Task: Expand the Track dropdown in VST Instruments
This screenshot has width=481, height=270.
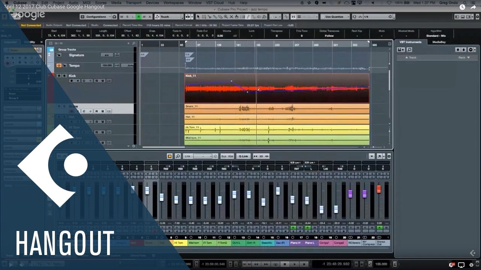Action: (x=411, y=57)
